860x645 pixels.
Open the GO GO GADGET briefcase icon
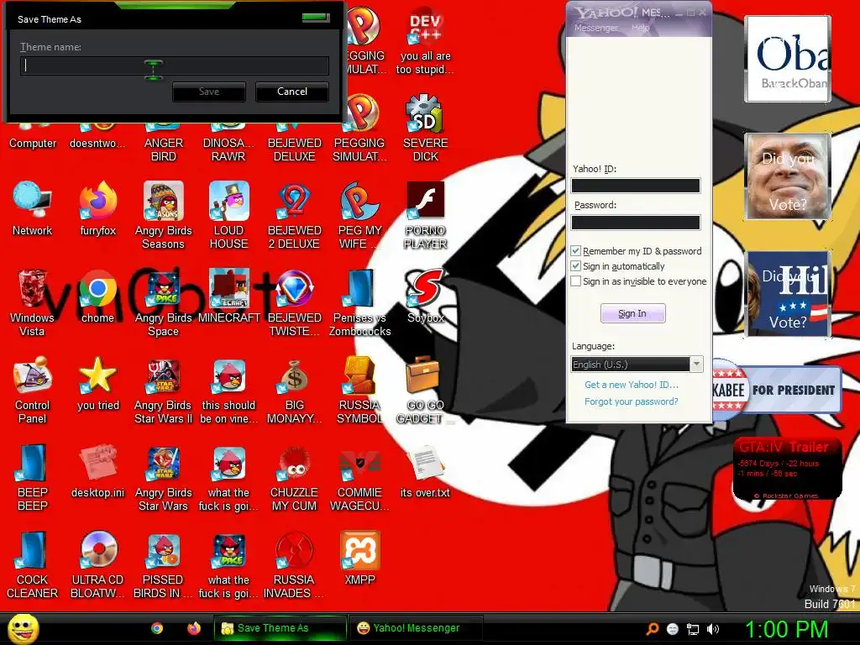point(422,390)
